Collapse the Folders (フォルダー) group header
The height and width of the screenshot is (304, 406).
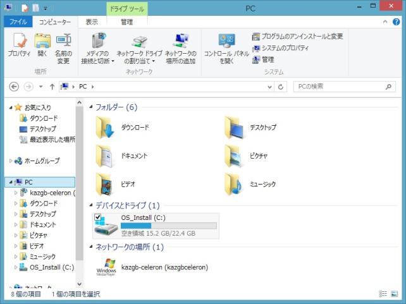(91, 107)
